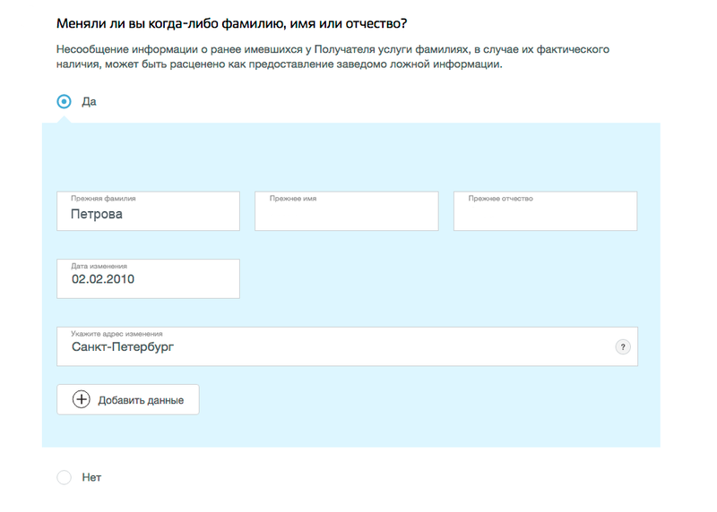This screenshot has width=717, height=512.
Task: Click the Прежнее имя field label
Action: [293, 198]
